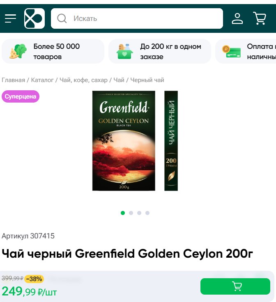Open the shopping cart in header
276x302 pixels.
click(x=260, y=18)
